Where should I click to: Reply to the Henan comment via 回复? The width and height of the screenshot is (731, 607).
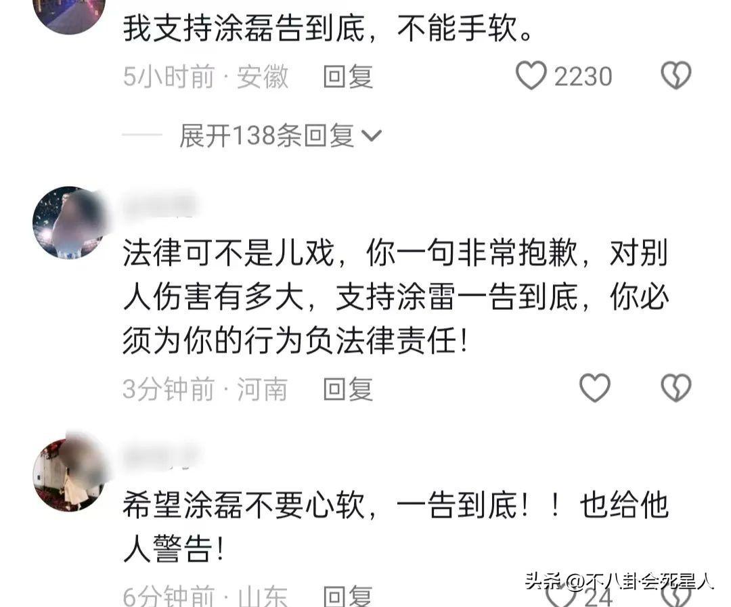coord(349,389)
